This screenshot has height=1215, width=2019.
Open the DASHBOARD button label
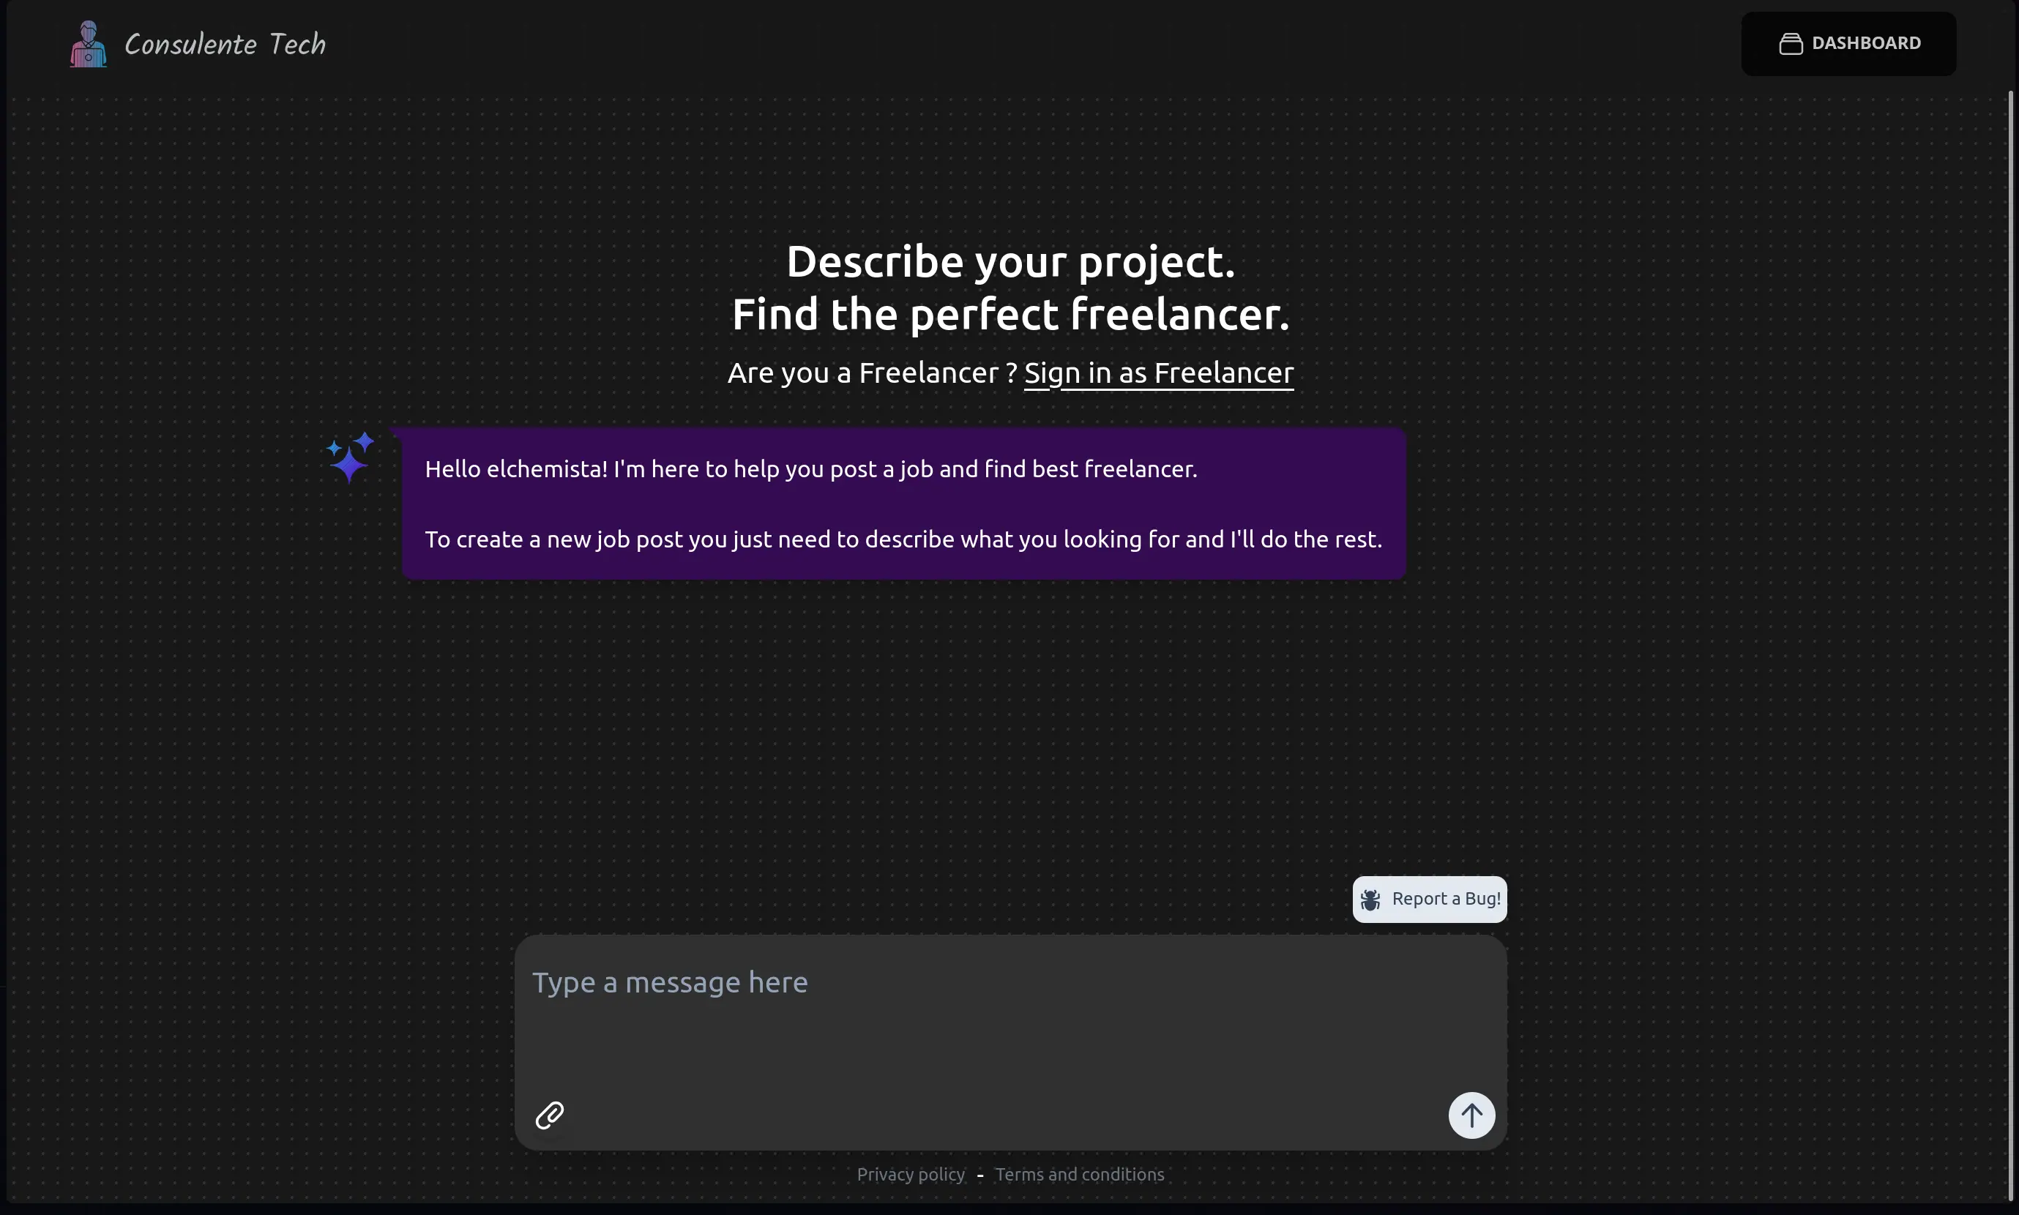point(1865,43)
